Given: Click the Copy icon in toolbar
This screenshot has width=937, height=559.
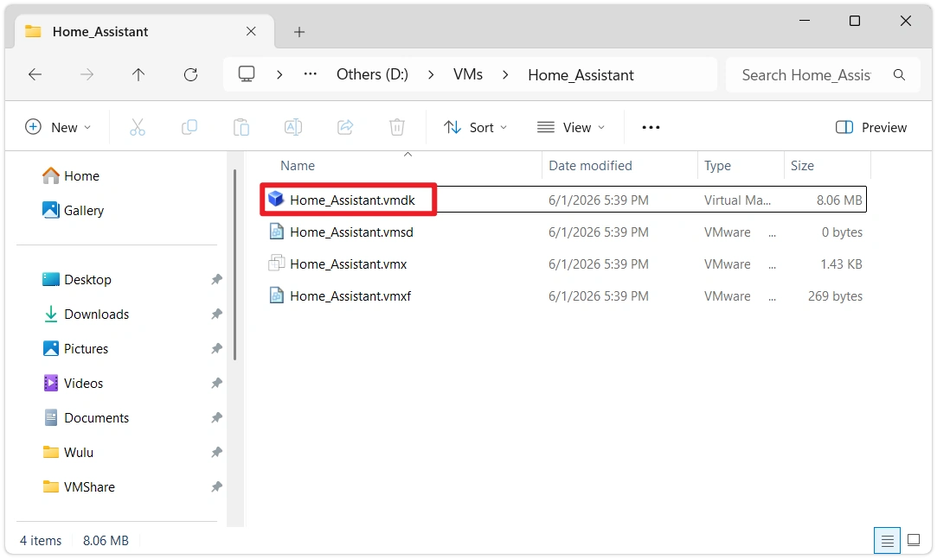Looking at the screenshot, I should (x=189, y=127).
